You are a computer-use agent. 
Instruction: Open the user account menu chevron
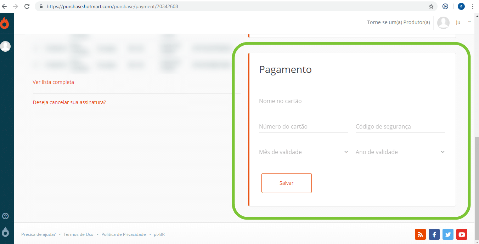tap(469, 22)
